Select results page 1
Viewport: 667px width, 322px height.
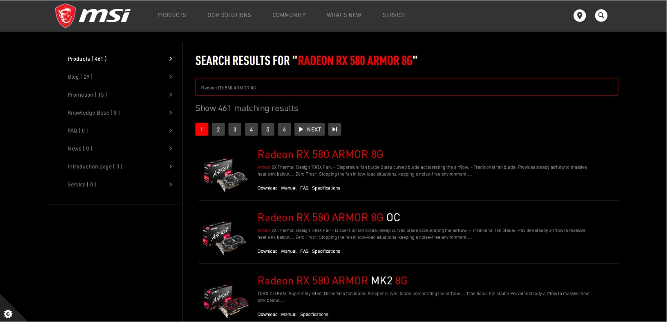coord(202,129)
